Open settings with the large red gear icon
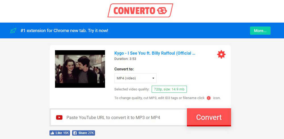 221,54
